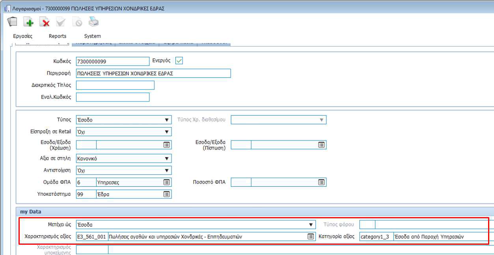Delete the account with the red X icon
Screen dimensions: 494x255
(x=45, y=22)
